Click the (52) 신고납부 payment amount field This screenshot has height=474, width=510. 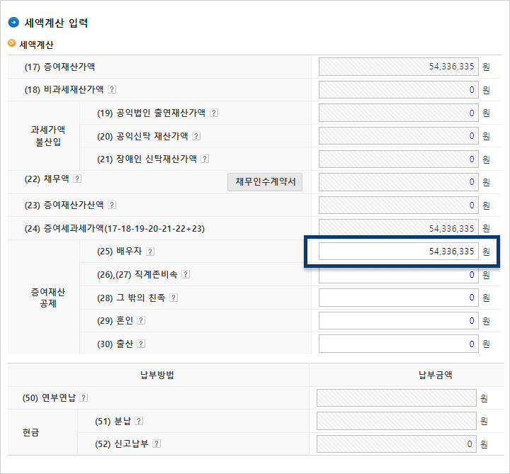pyautogui.click(x=397, y=444)
